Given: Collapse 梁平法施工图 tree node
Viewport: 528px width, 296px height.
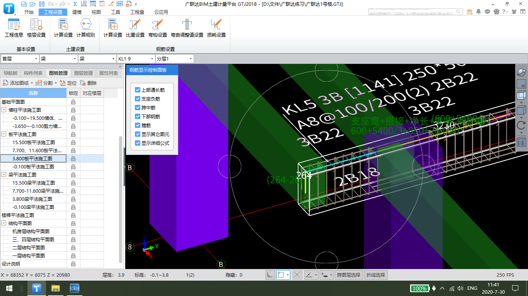Looking at the screenshot, I should [x=3, y=175].
